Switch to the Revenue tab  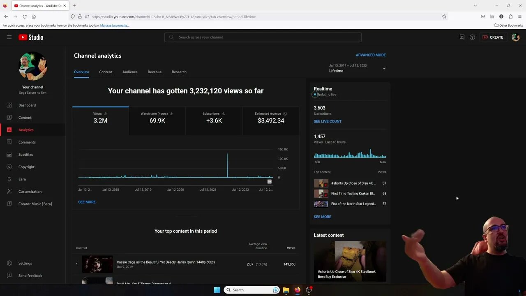[155, 72]
